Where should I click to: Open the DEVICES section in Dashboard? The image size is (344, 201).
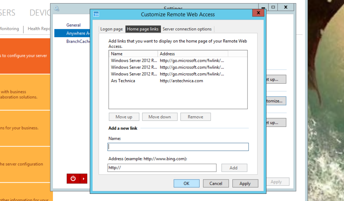[x=40, y=13]
